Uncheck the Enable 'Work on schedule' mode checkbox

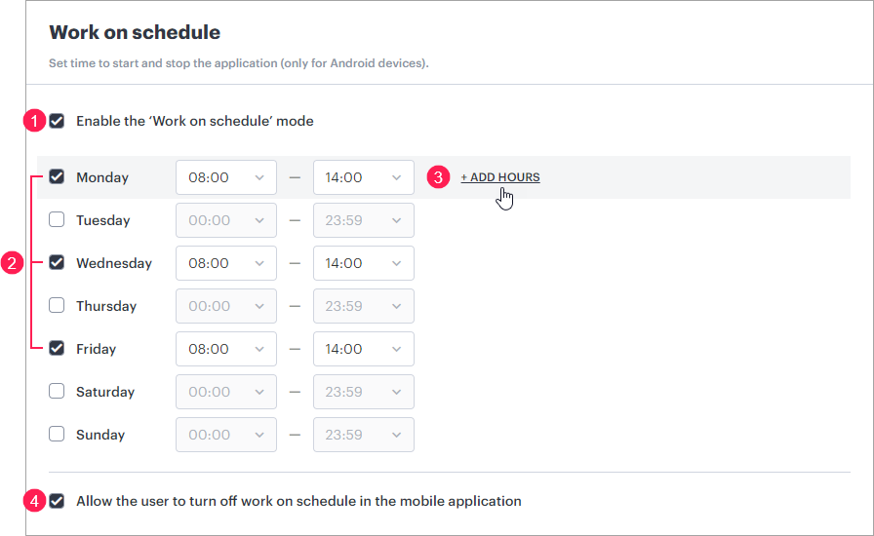(x=58, y=122)
